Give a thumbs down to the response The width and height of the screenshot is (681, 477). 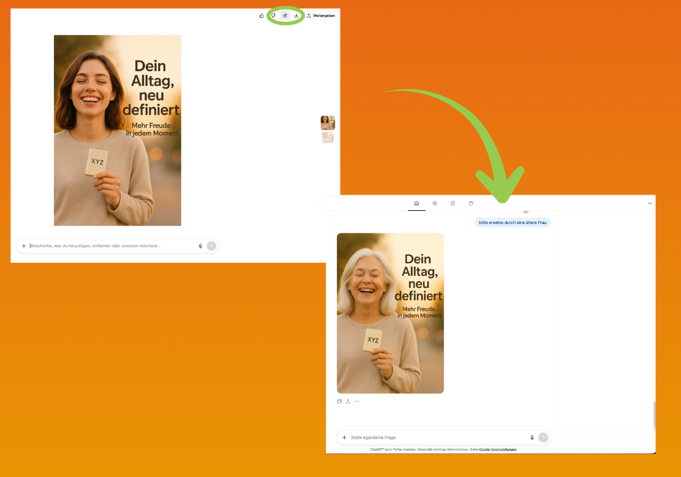tap(273, 15)
